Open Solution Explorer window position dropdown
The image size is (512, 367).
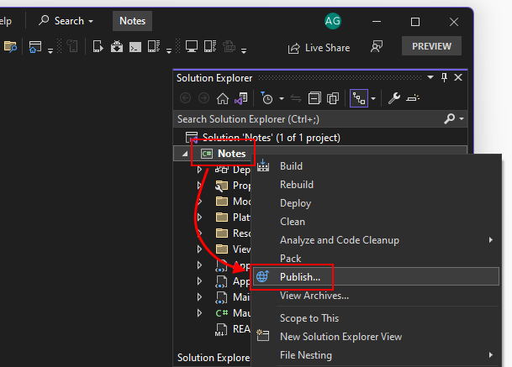pyautogui.click(x=430, y=77)
